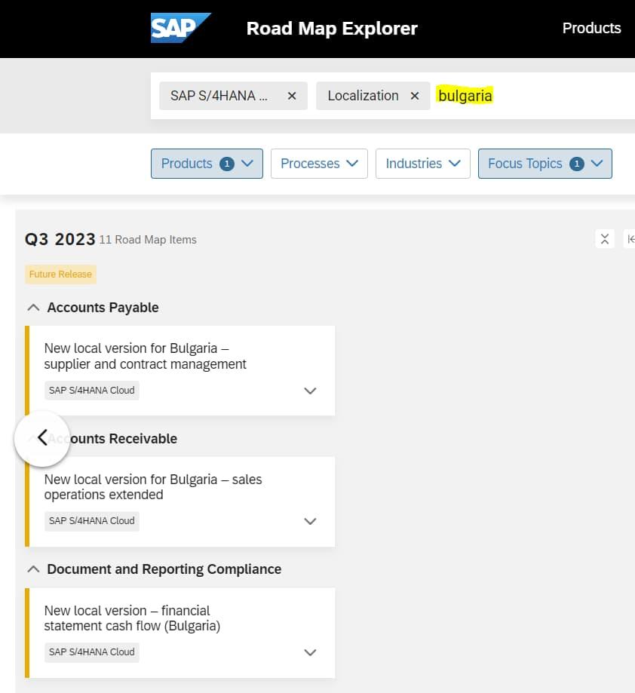Expand the sales operations extended card
Image resolution: width=635 pixels, height=693 pixels.
point(310,521)
